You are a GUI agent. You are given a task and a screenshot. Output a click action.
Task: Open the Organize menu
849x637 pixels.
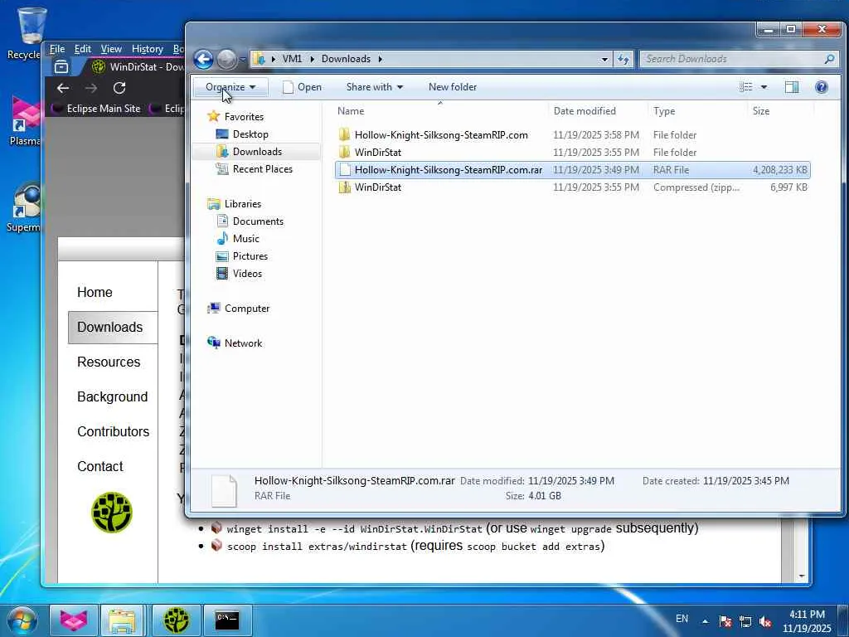point(230,86)
